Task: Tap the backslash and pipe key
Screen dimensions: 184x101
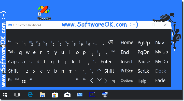Action: pos(106,53)
